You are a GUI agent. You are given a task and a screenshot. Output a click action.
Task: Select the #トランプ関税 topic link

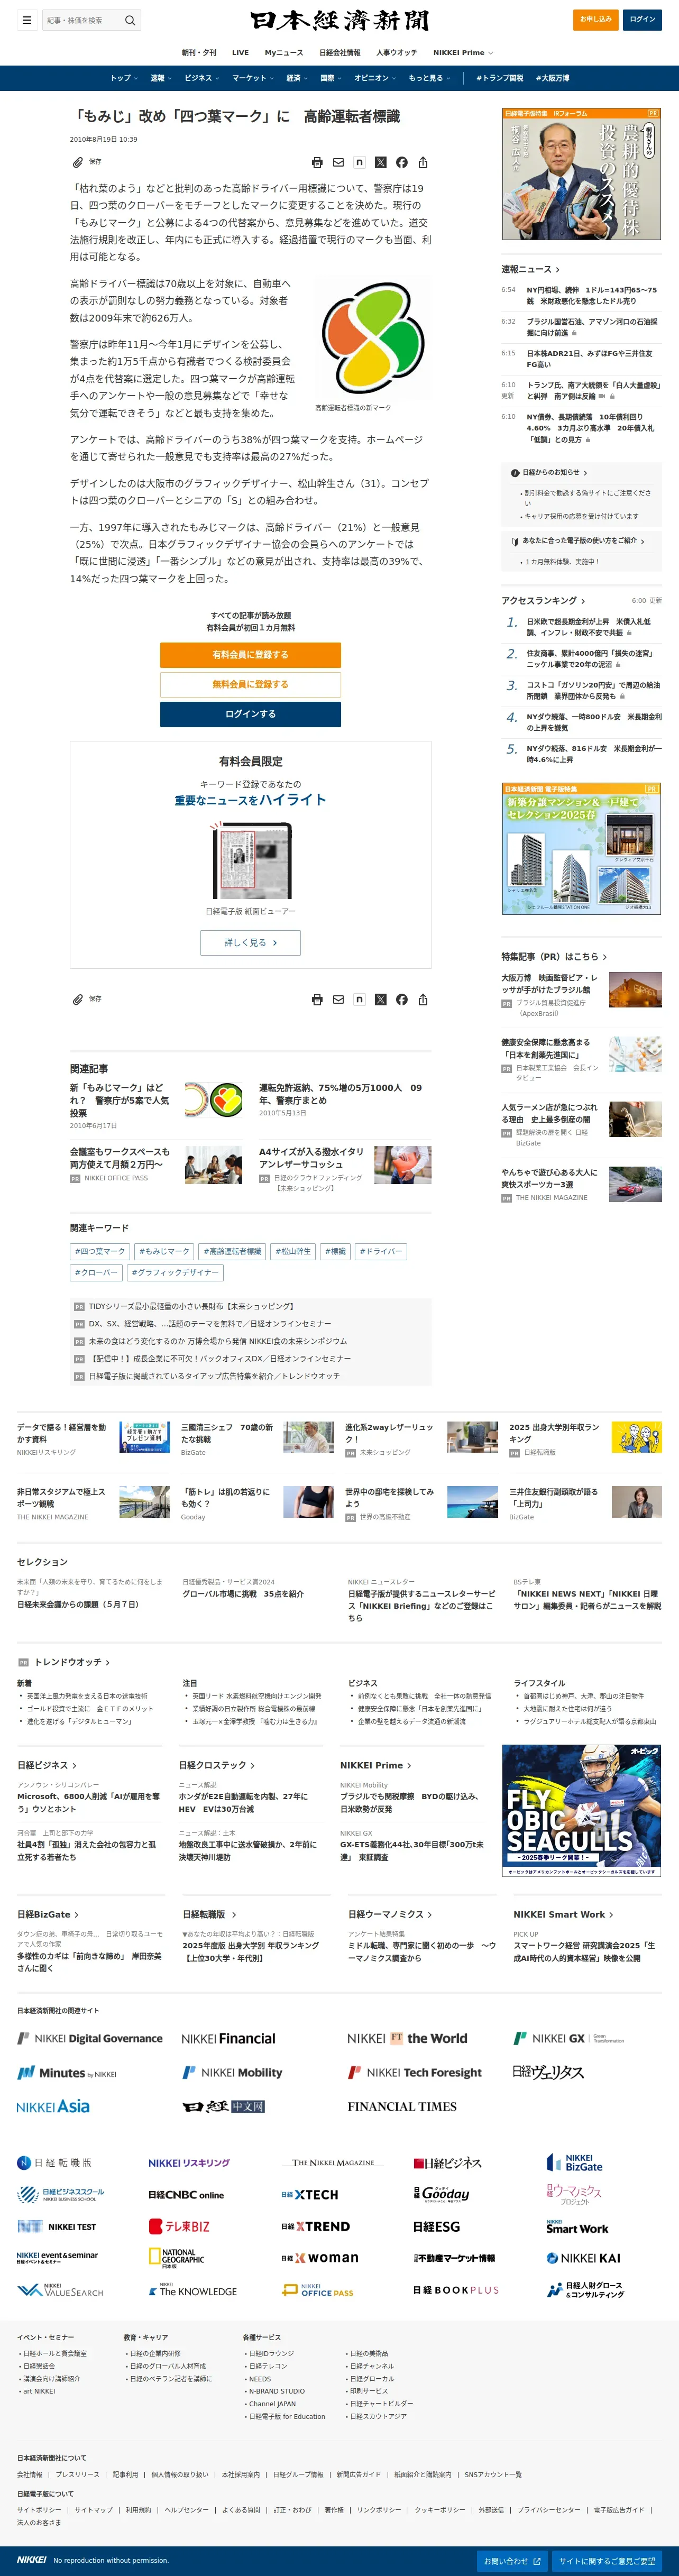tap(499, 78)
